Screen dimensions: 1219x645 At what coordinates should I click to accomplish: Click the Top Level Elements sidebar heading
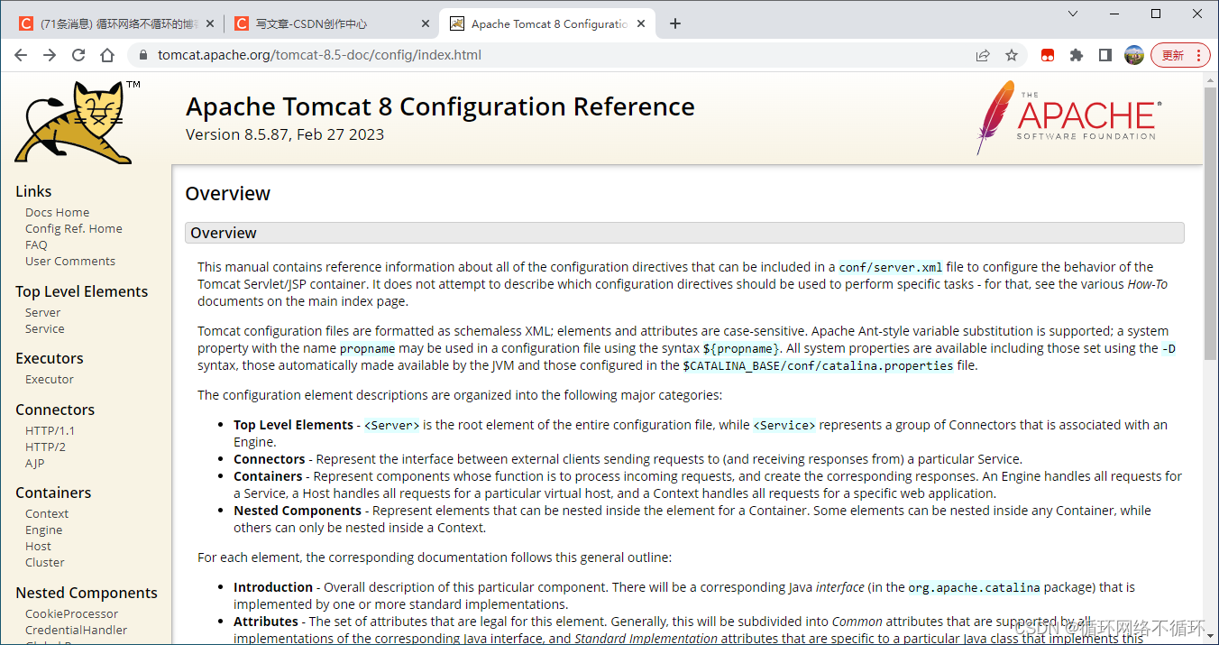(82, 291)
